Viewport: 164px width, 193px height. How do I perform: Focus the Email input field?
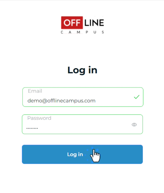(x=83, y=97)
